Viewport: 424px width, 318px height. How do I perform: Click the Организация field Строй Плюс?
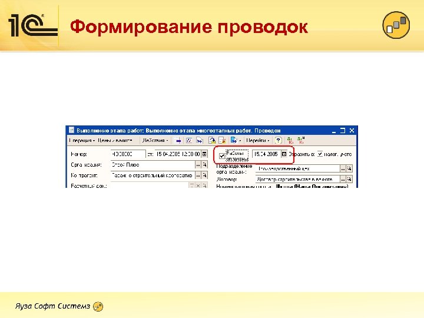pyautogui.click(x=153, y=165)
